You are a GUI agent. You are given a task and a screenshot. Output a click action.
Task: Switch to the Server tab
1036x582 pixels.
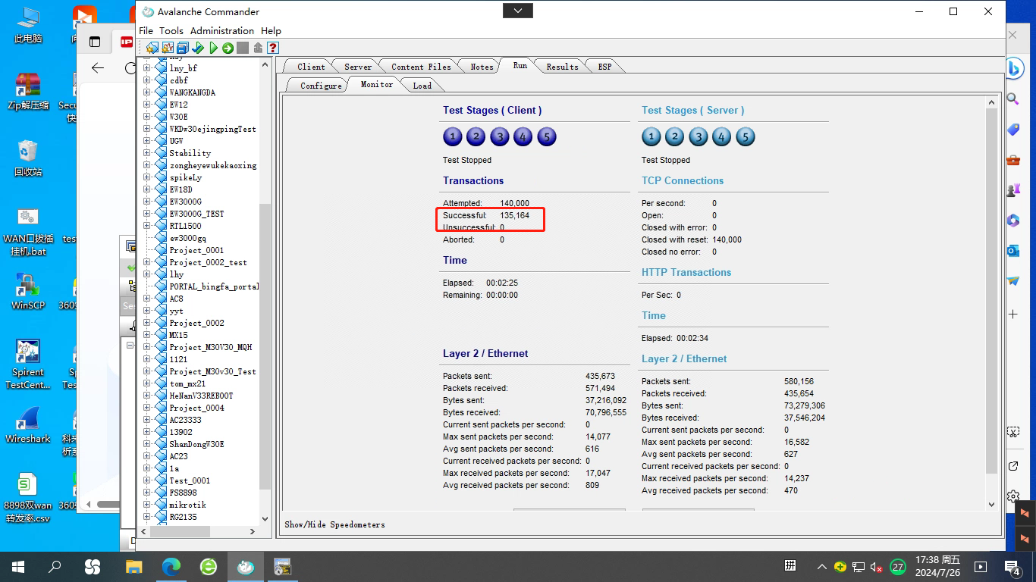point(357,67)
